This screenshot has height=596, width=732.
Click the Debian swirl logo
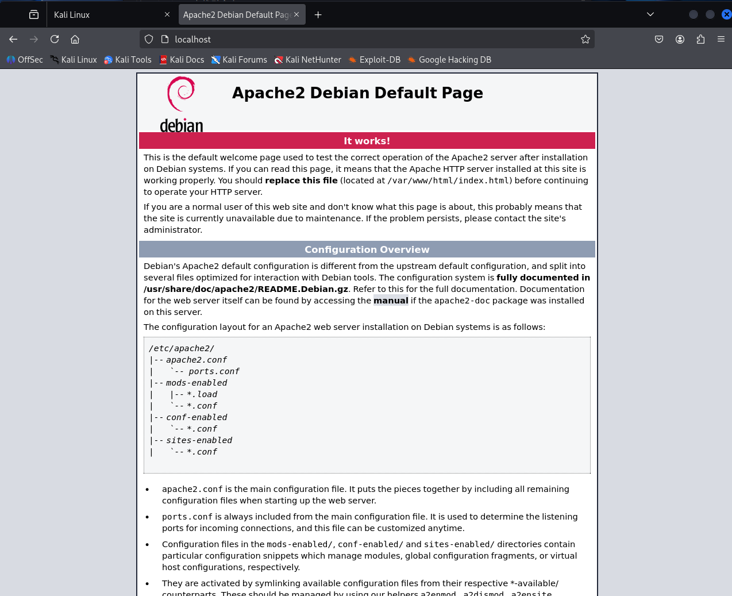[x=182, y=104]
